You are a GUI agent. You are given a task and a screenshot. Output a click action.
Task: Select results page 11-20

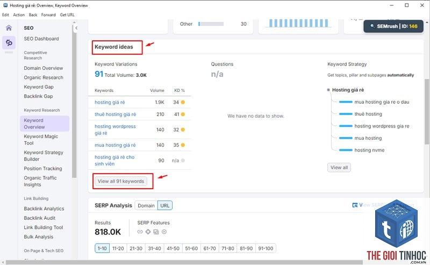[x=118, y=248]
